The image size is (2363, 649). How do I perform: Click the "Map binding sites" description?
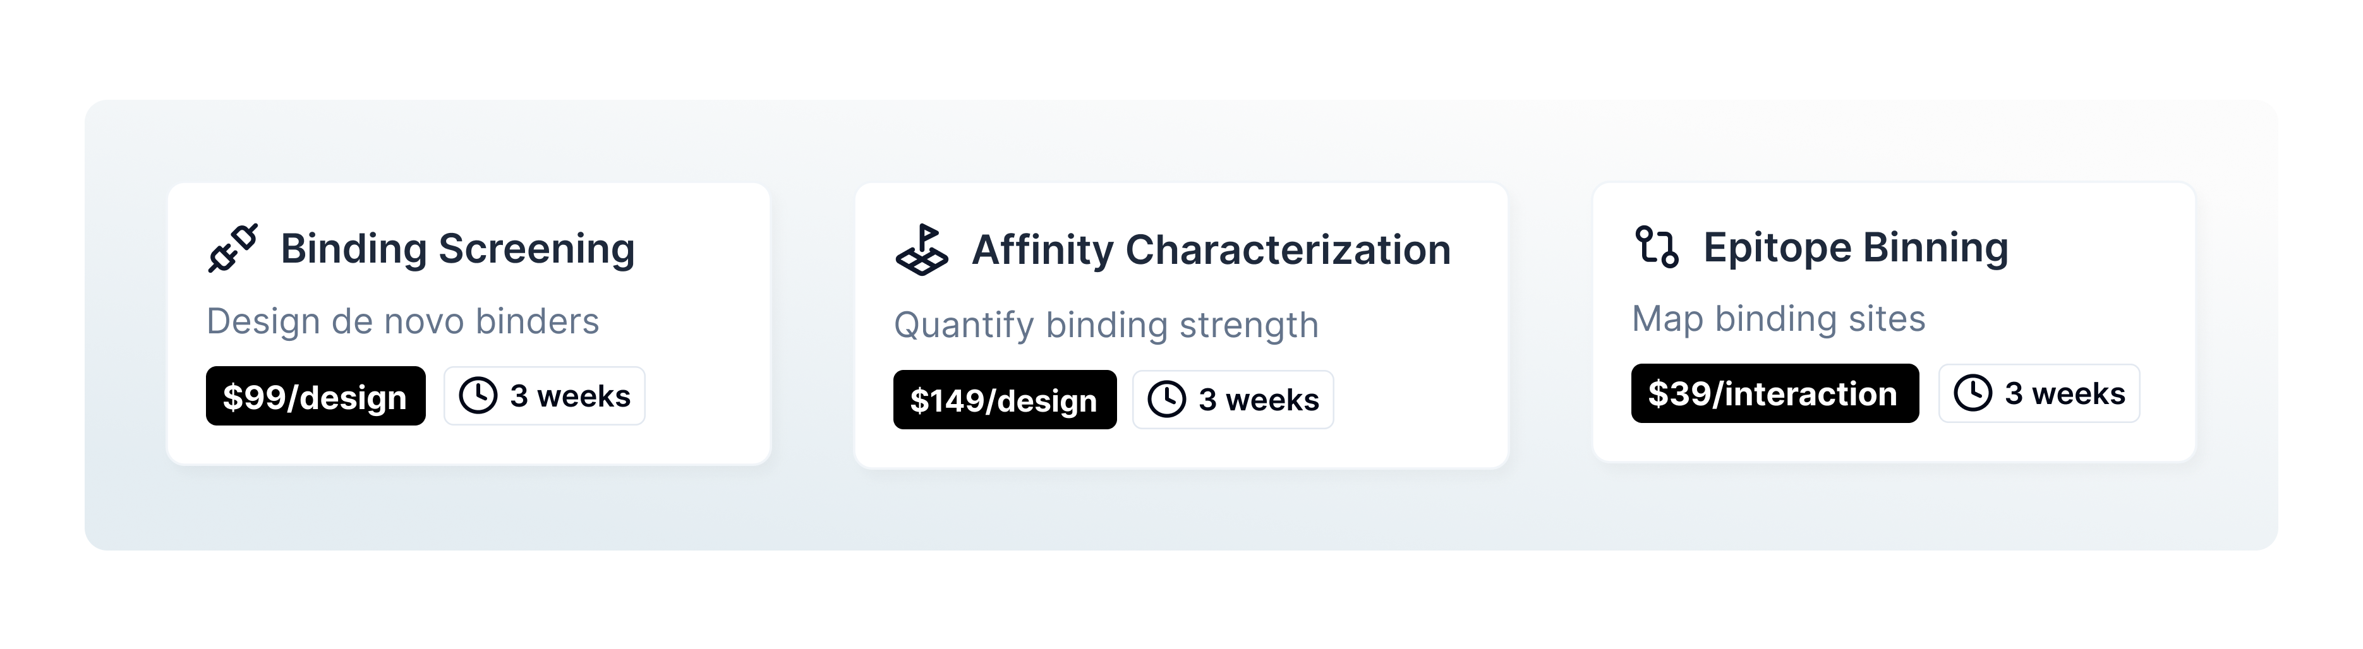click(x=1778, y=319)
